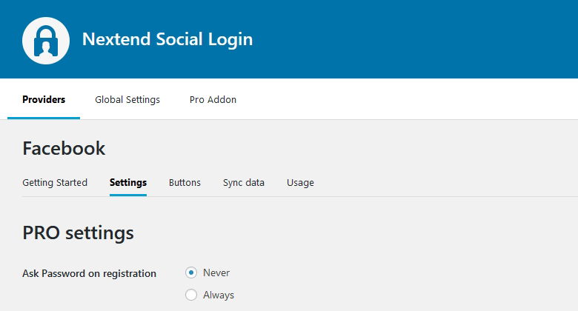Click the person silhouette inside the padlock logo

tap(45, 48)
